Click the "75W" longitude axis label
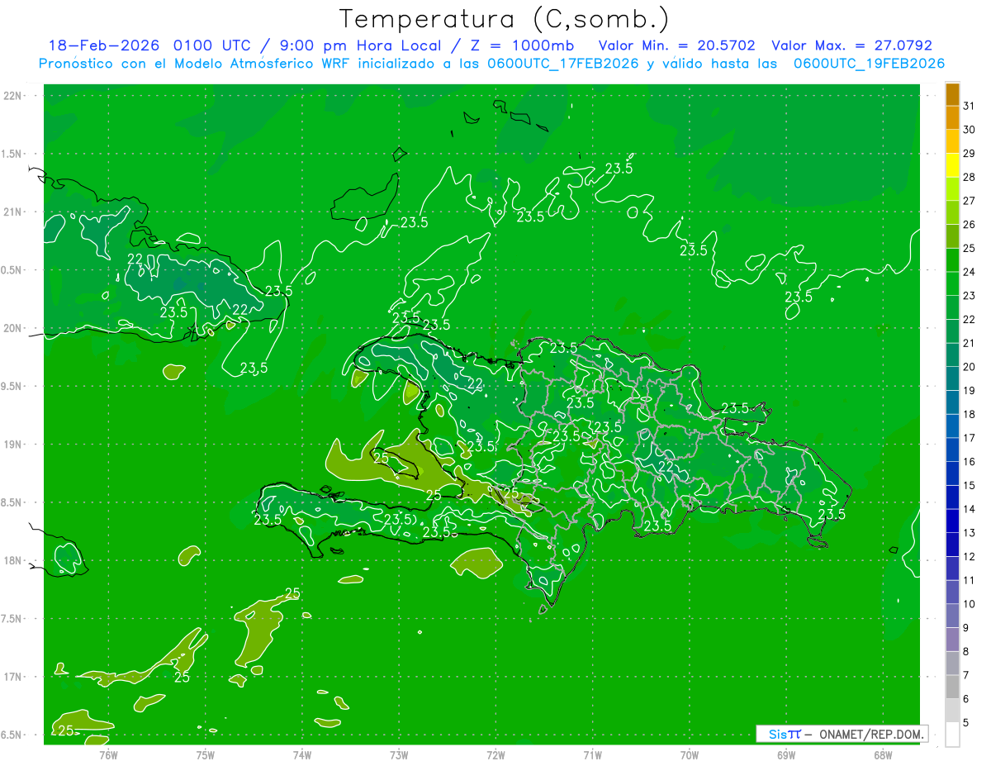 point(206,755)
